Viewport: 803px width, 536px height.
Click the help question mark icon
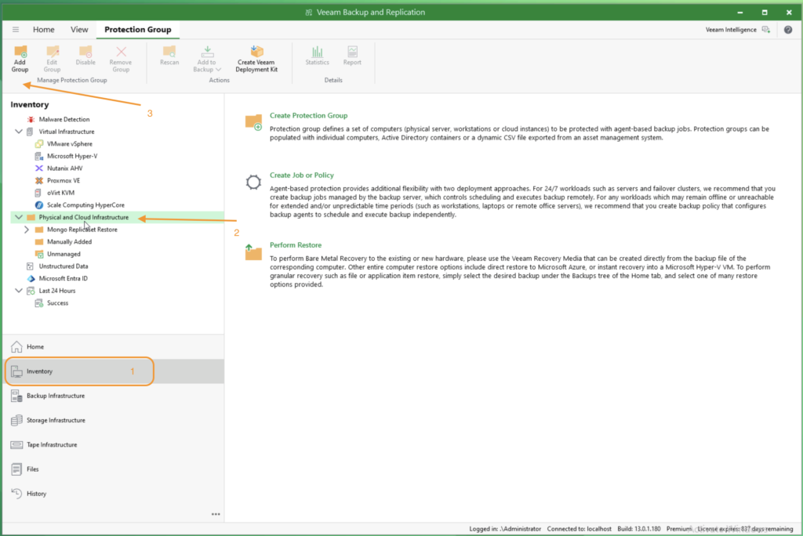[x=787, y=29]
